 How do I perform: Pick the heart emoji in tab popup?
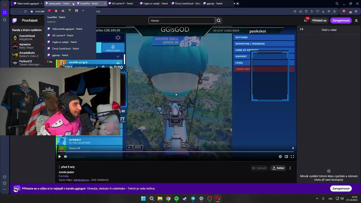[49, 11]
